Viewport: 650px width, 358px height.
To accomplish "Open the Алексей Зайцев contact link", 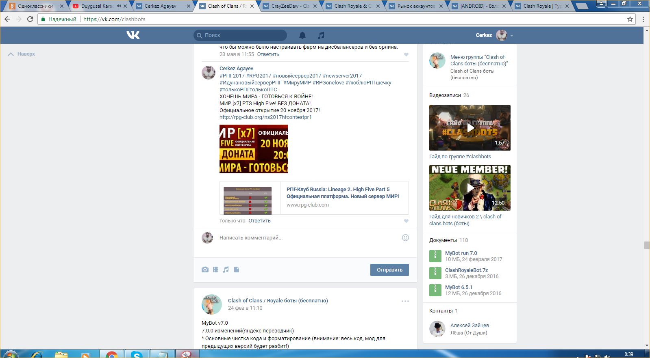I will point(470,326).
